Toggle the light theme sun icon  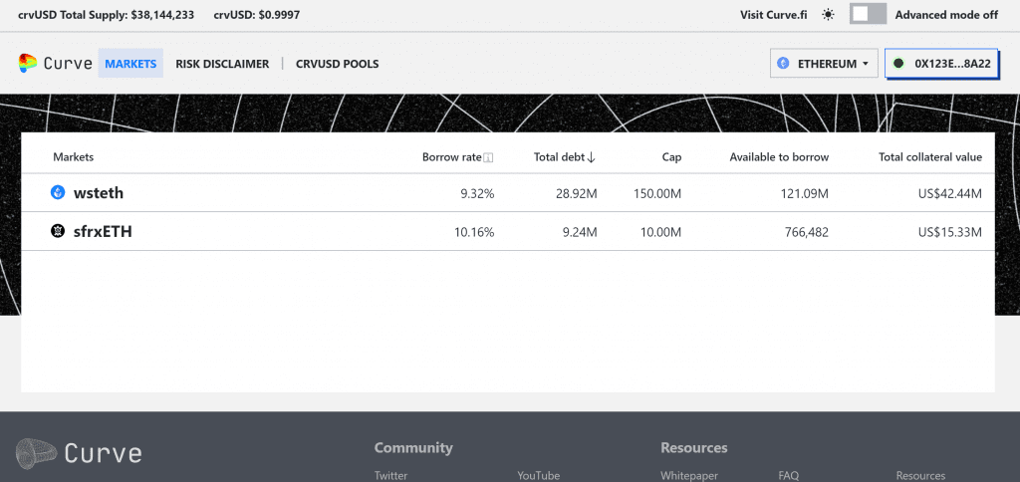(x=828, y=14)
